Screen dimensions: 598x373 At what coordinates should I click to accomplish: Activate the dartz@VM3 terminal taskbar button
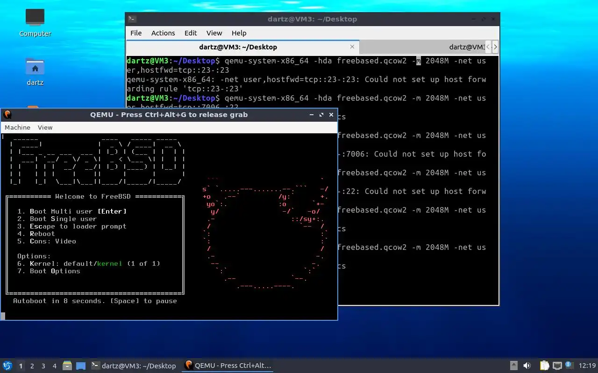click(x=134, y=366)
